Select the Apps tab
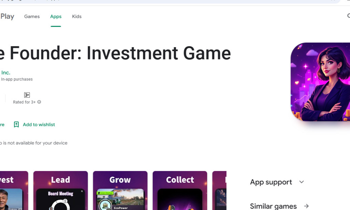Viewport: 350px width, 210px height. pos(56,16)
